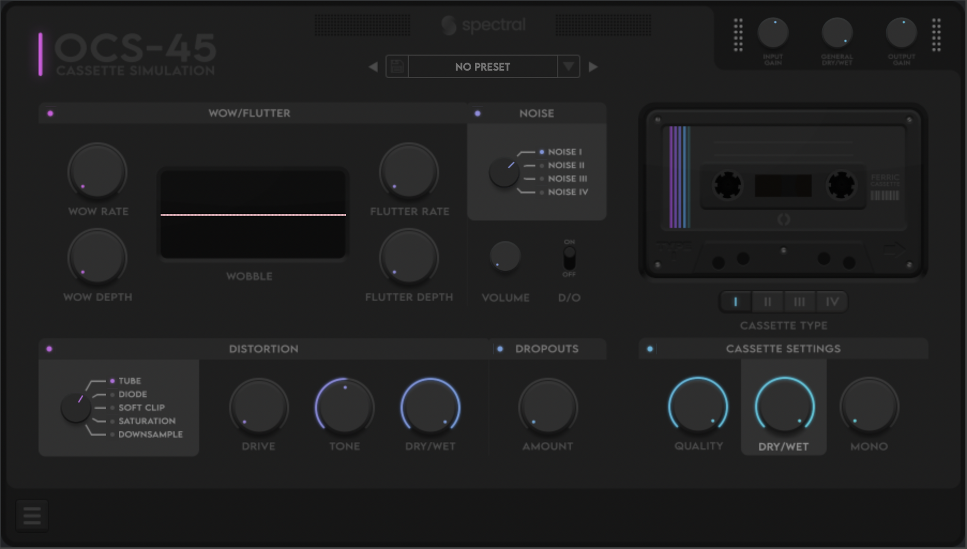Image resolution: width=967 pixels, height=549 pixels.
Task: Click the OUTPUT GAIN knob
Action: [902, 33]
